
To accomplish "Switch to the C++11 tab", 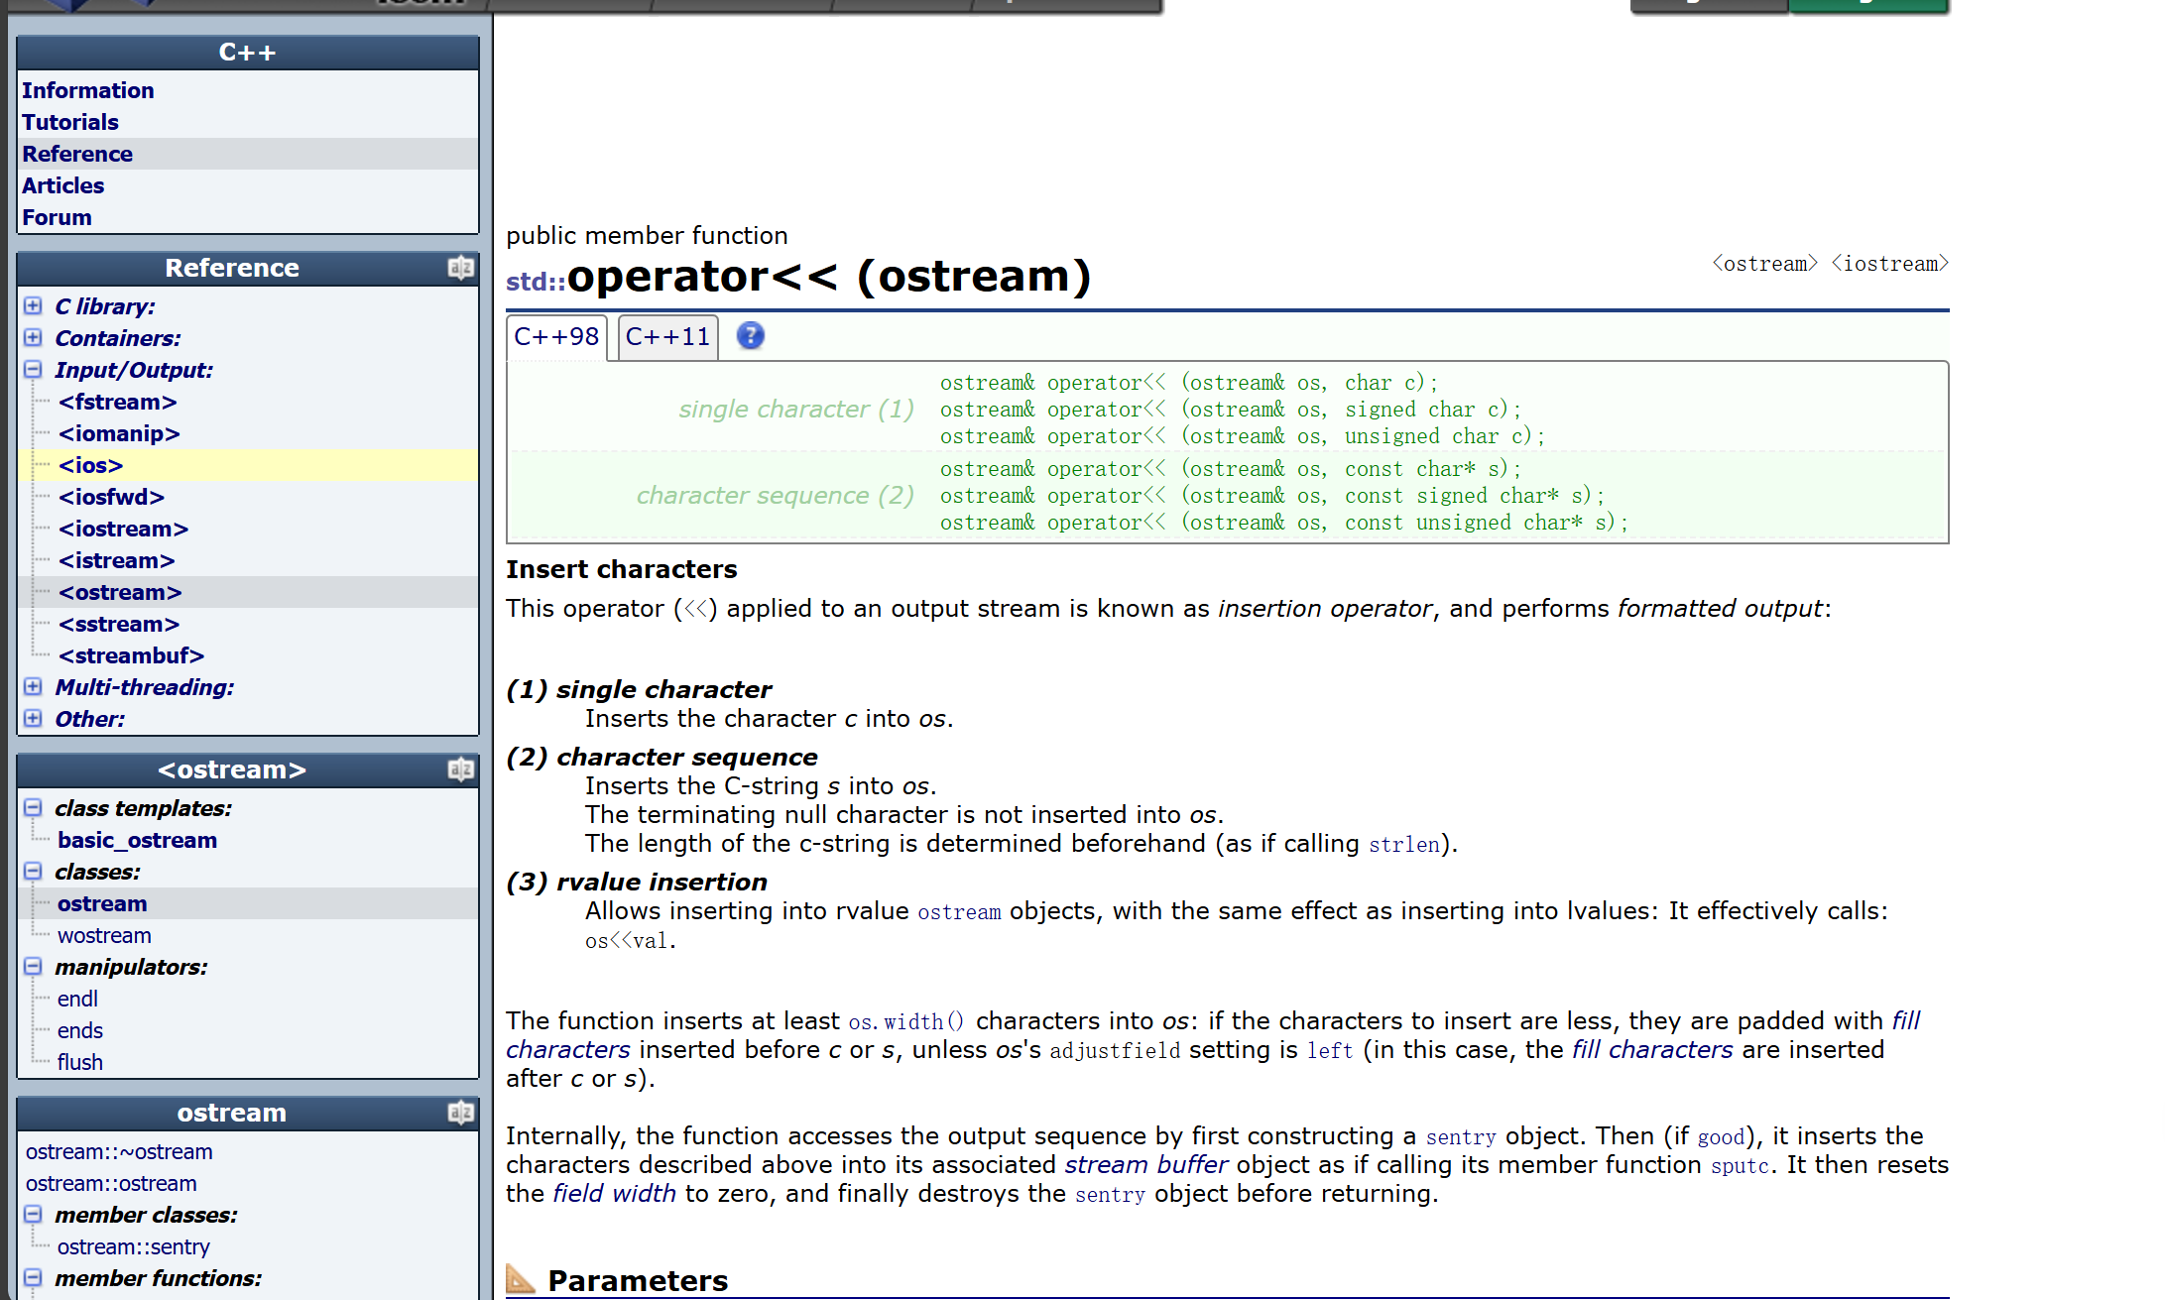I will click(x=667, y=337).
